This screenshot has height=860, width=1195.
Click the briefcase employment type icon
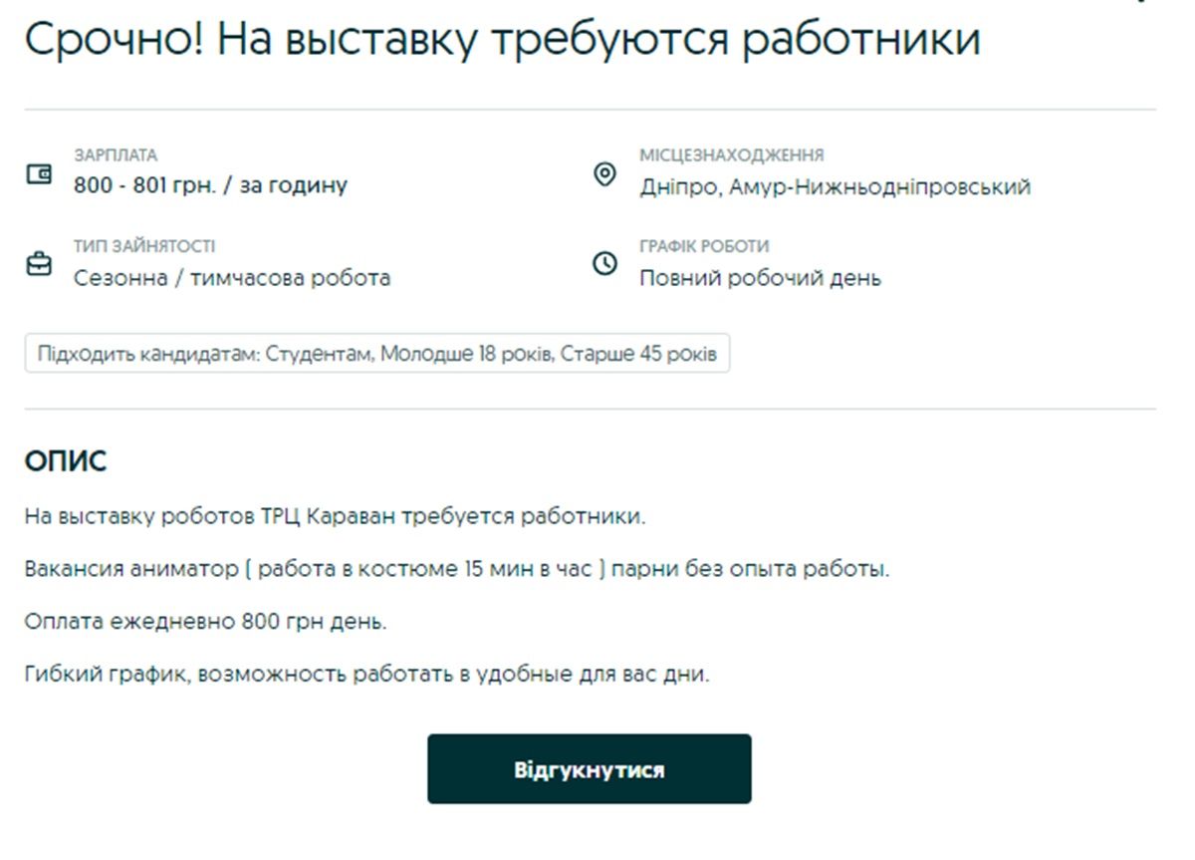point(39,265)
